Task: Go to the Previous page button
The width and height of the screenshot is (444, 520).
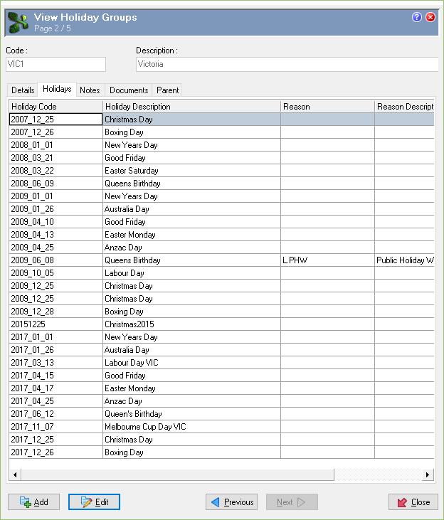Action: pyautogui.click(x=232, y=502)
